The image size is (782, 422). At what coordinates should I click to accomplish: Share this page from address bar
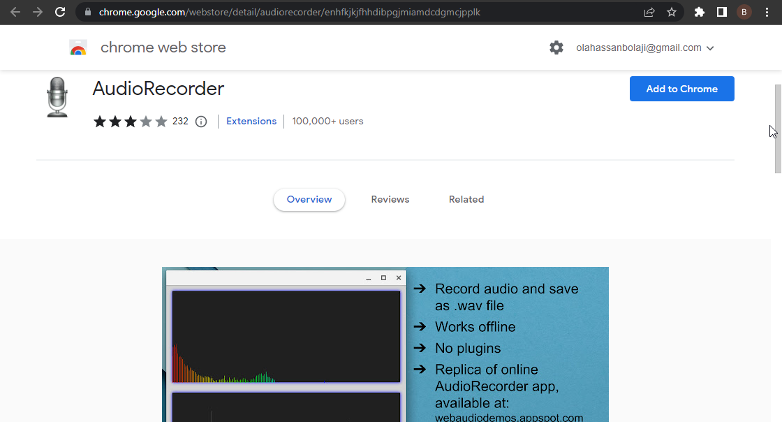[x=649, y=12]
